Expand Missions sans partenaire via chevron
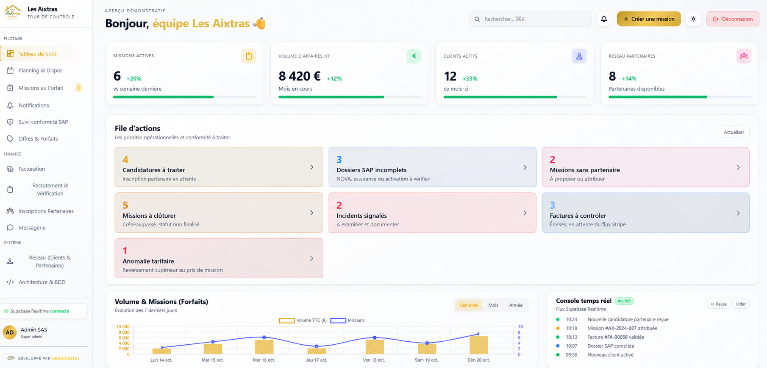 pos(738,167)
